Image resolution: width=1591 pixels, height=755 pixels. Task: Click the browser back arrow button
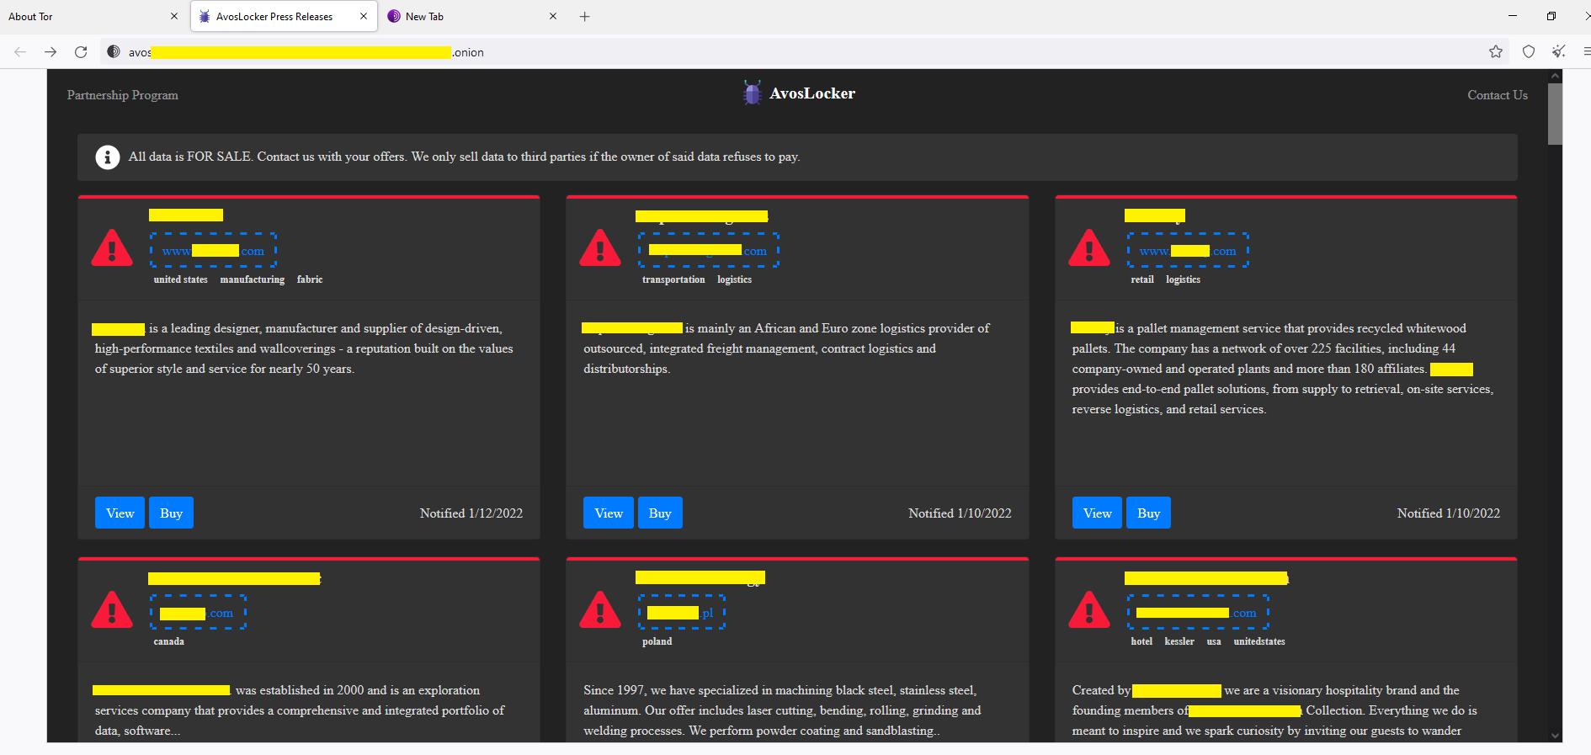pos(20,52)
